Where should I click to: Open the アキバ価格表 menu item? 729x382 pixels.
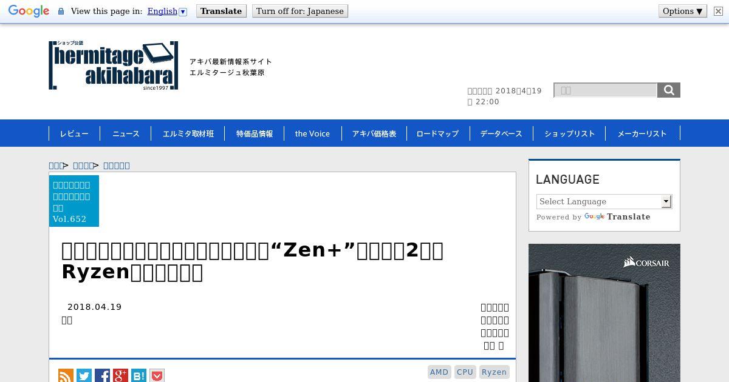click(x=374, y=133)
